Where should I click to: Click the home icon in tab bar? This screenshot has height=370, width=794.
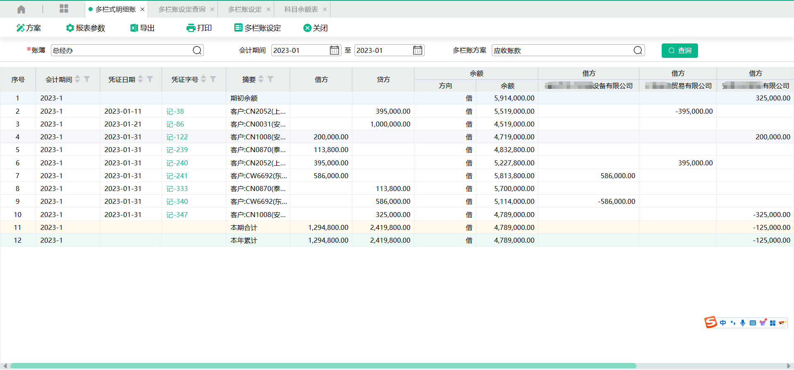[22, 9]
